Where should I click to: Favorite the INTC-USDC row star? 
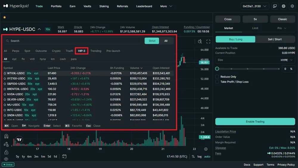(x=5, y=110)
